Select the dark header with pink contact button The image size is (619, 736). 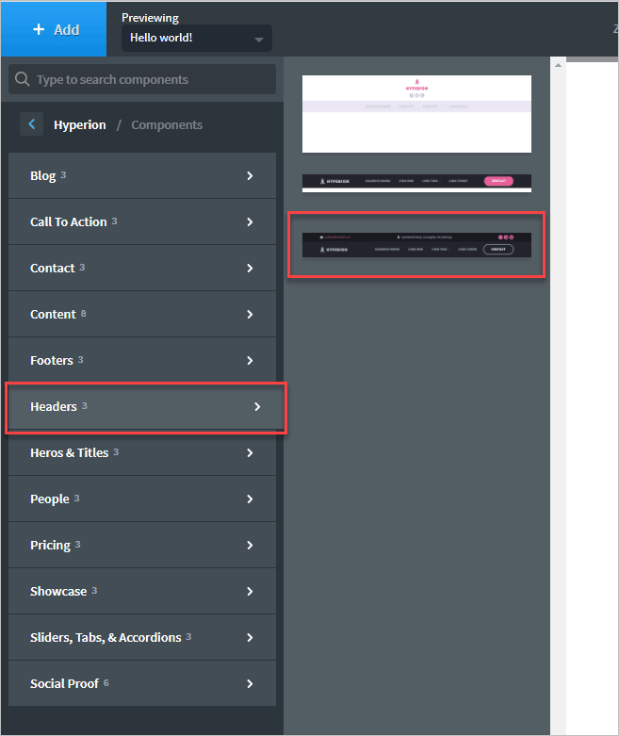point(416,183)
